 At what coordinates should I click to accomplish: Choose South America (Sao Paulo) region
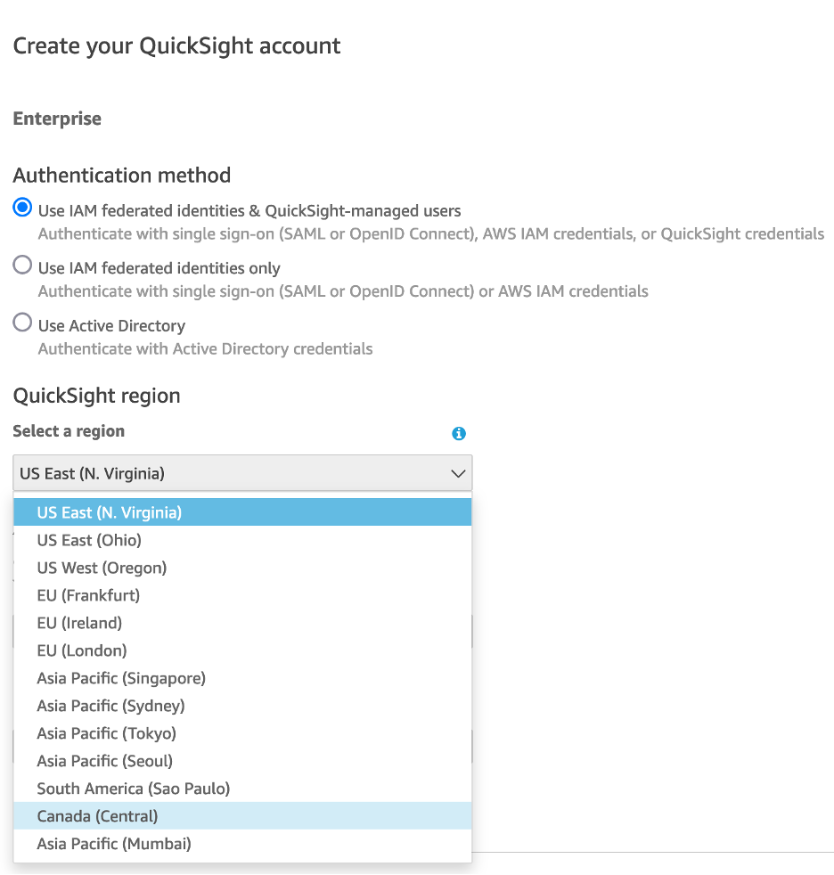pyautogui.click(x=133, y=788)
